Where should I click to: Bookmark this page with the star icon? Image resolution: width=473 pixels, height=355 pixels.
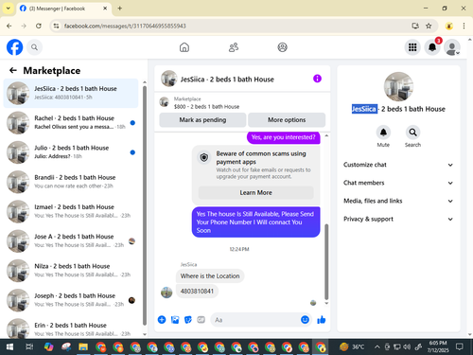[x=429, y=26]
